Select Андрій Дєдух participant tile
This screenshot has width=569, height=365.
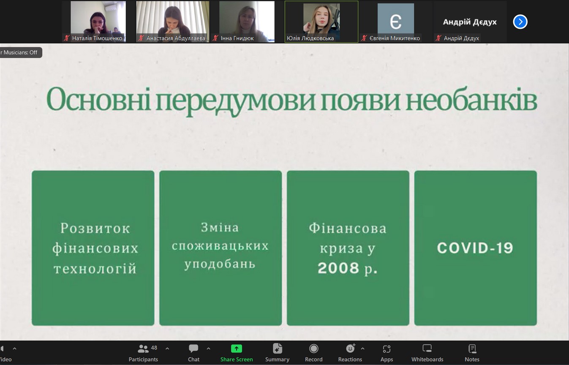(470, 22)
